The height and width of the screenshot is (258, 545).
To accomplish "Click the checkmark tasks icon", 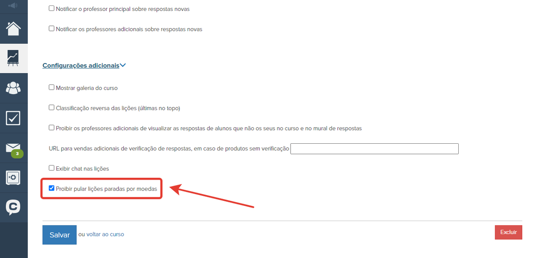I will tap(13, 118).
